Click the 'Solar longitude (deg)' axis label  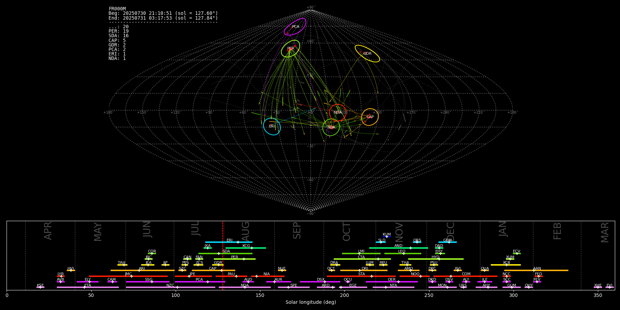coord(311,302)
